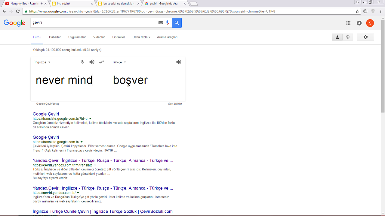
Task: Show private results with person toggle
Action: 337,37
